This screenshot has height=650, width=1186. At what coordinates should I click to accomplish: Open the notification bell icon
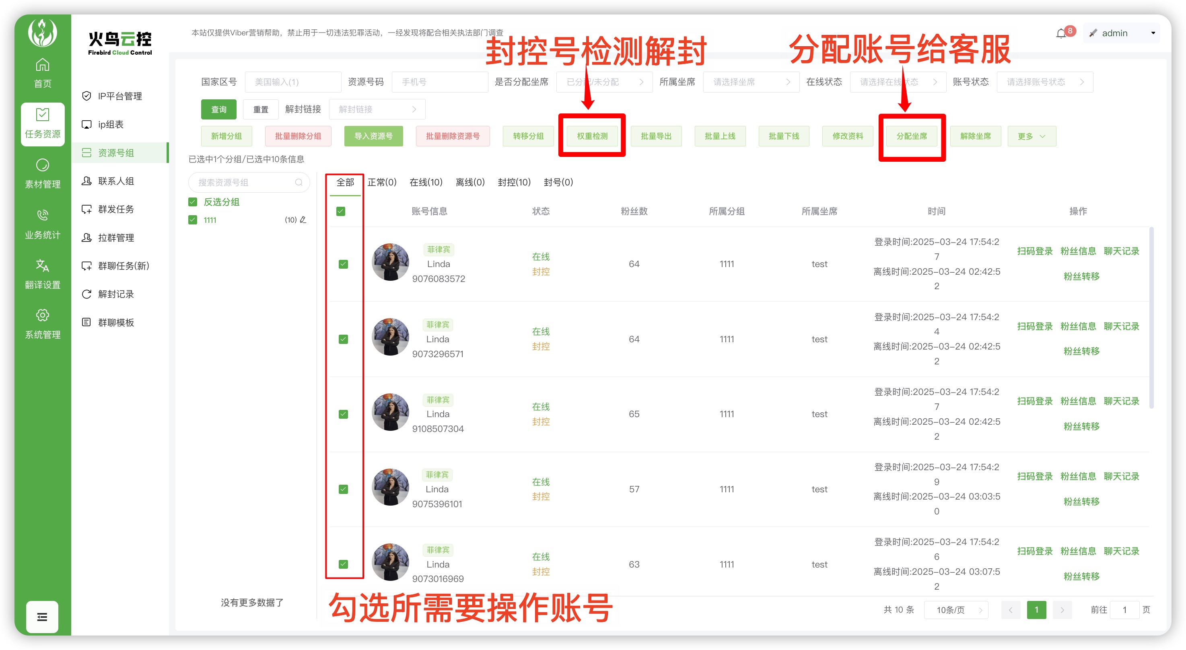[1061, 34]
